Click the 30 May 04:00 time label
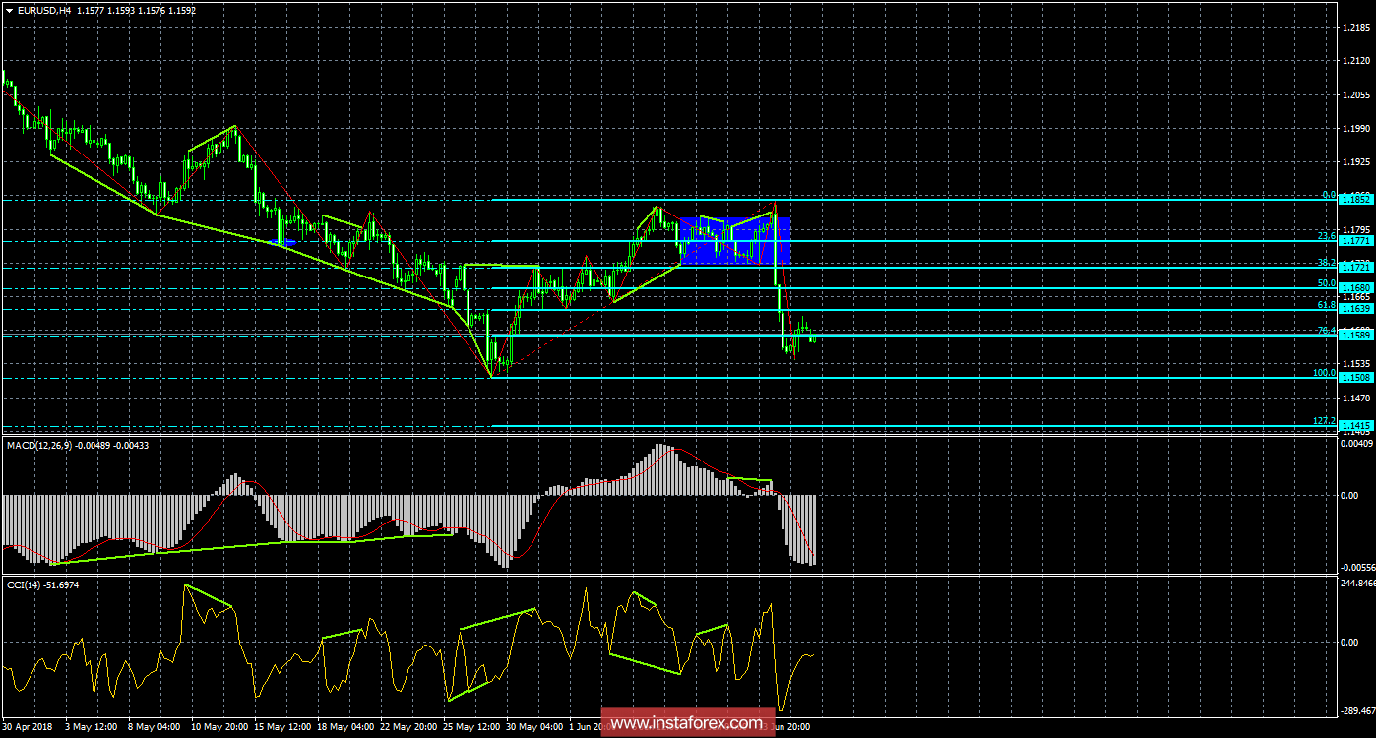1376x738 pixels. (532, 728)
